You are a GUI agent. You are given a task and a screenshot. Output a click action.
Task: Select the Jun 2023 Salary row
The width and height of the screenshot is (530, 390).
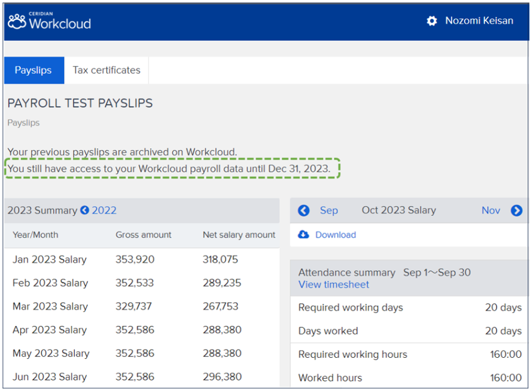(50, 377)
